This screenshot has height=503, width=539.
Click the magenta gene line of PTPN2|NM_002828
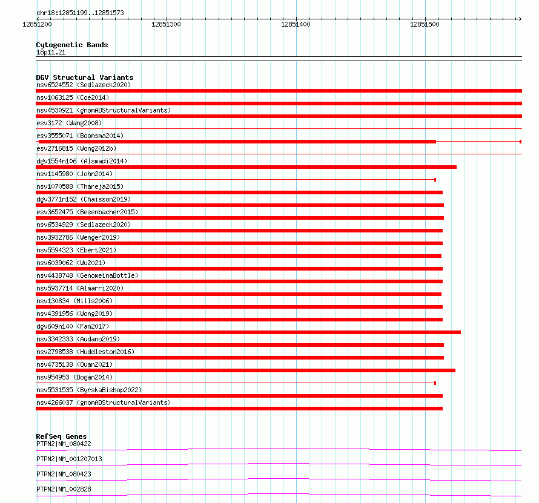(x=279, y=494)
